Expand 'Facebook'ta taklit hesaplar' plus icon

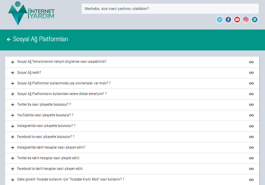(12, 169)
